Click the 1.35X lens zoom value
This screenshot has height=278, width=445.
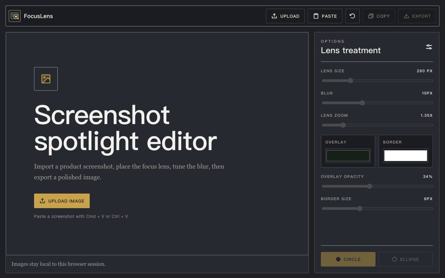(x=427, y=115)
